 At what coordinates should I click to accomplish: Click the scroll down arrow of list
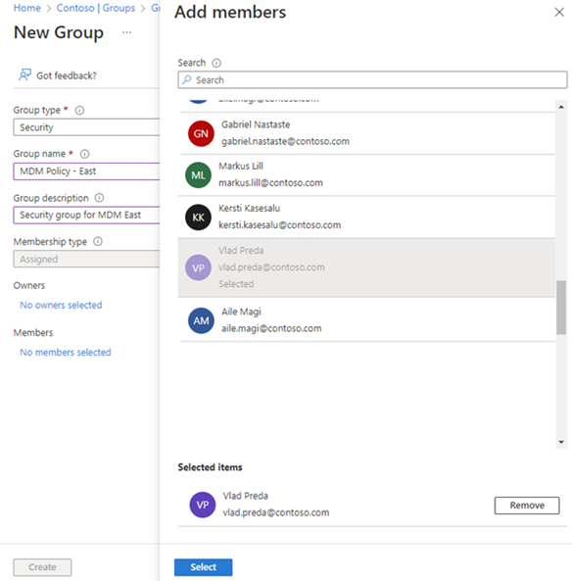pyautogui.click(x=561, y=442)
